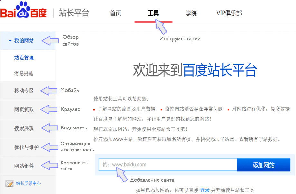296x194 pixels.
Task: Open 网站组件 section
Action: coord(24,166)
